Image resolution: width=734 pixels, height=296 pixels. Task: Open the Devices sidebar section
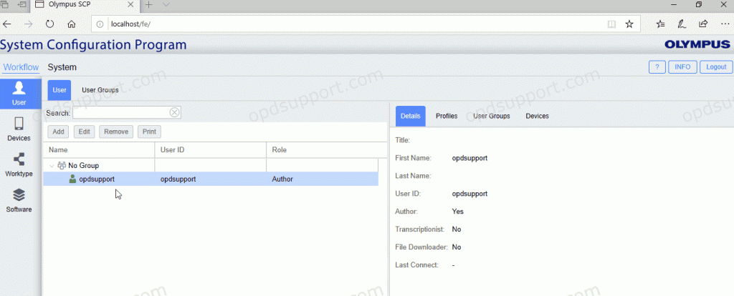click(19, 129)
